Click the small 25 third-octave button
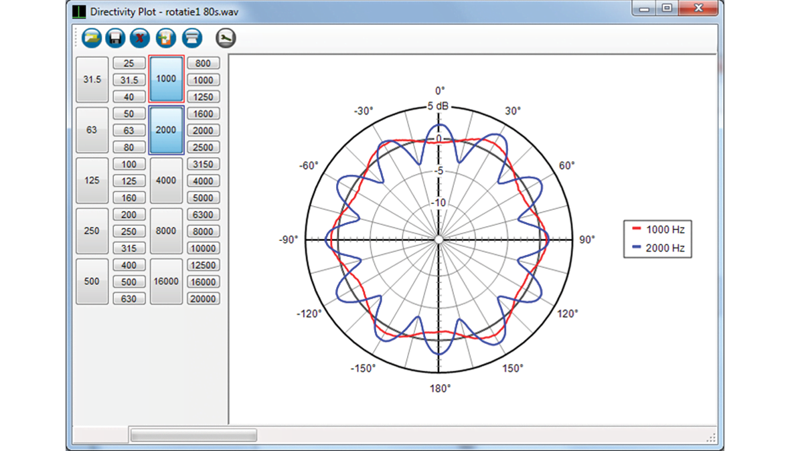Screen dimensions: 790x451 click(129, 64)
